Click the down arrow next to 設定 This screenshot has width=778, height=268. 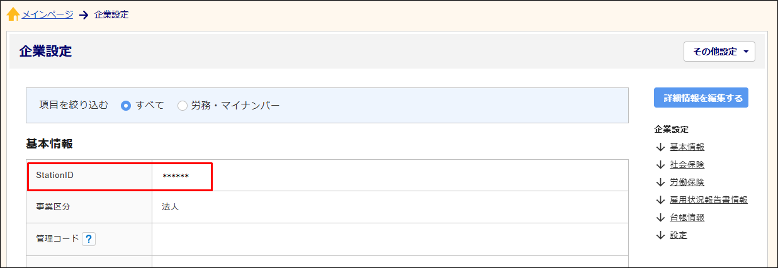point(660,235)
